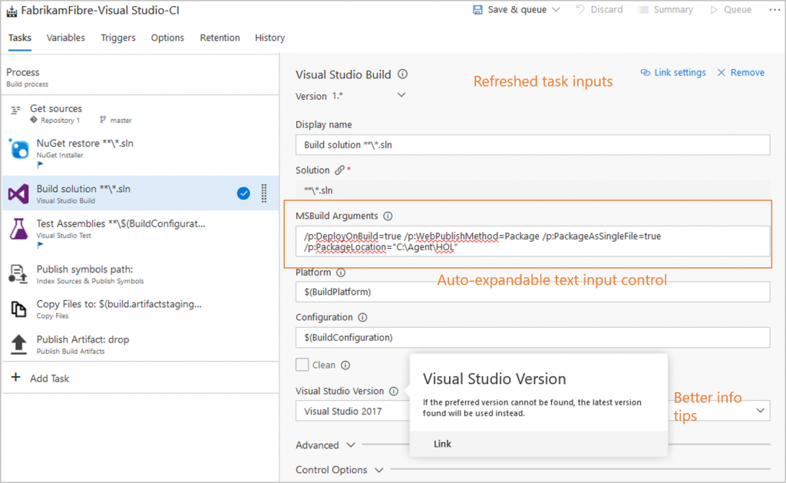The width and height of the screenshot is (786, 483).
Task: Expand the Control Options section
Action: pyautogui.click(x=339, y=470)
